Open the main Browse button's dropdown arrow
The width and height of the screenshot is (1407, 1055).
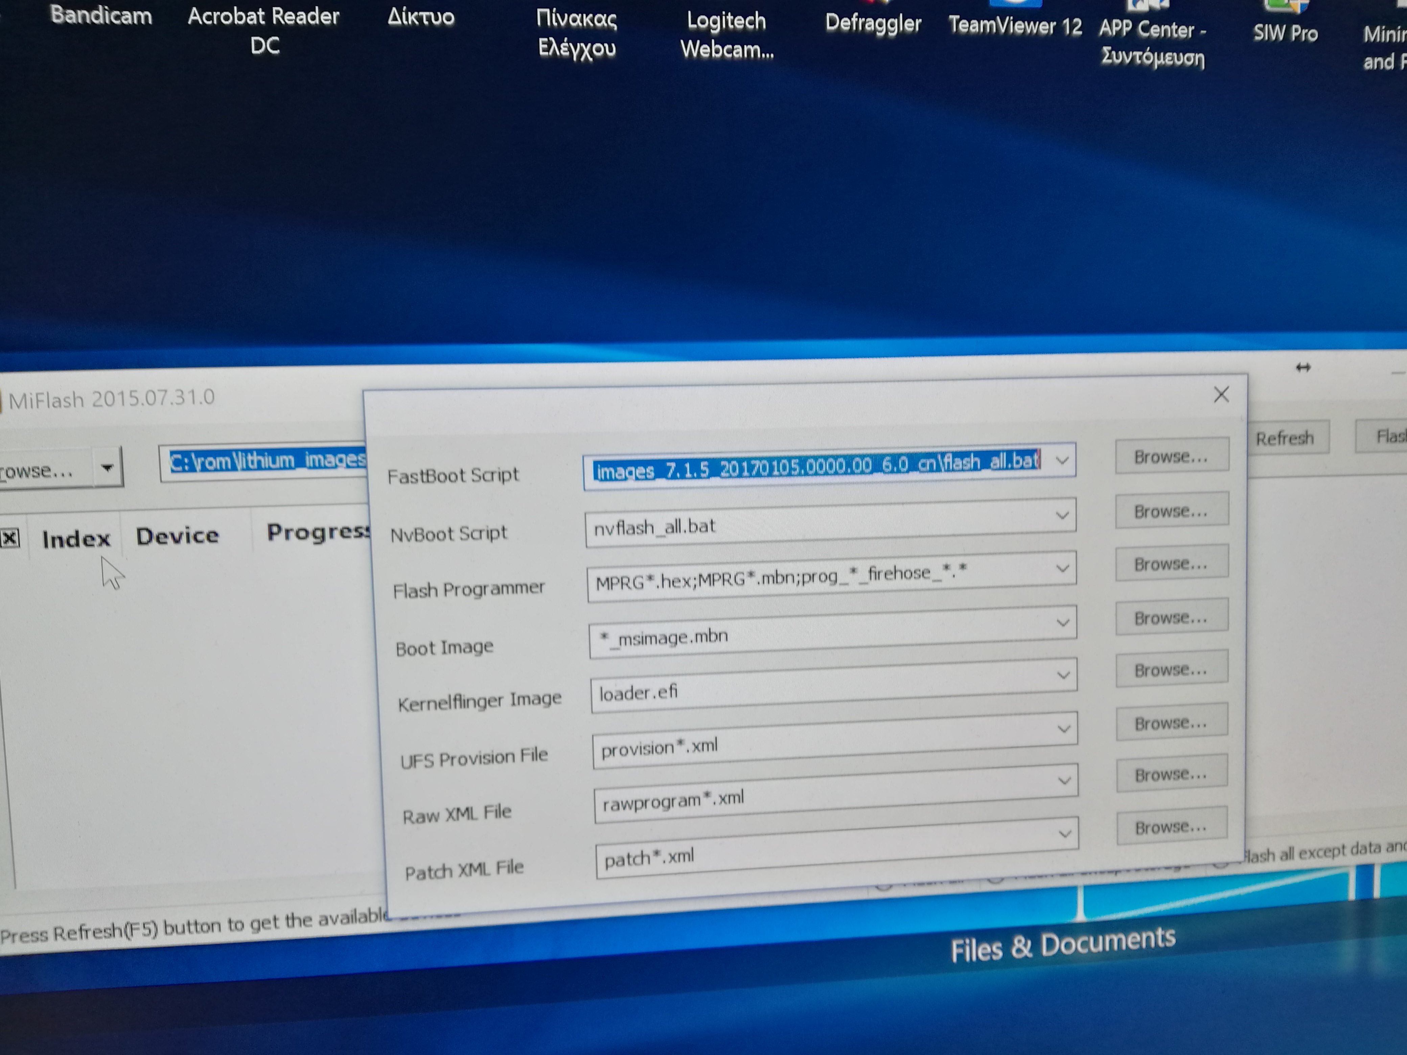[x=107, y=468]
